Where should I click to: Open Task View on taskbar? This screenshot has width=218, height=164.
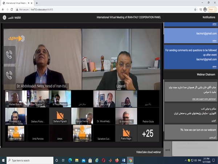coord(63,160)
